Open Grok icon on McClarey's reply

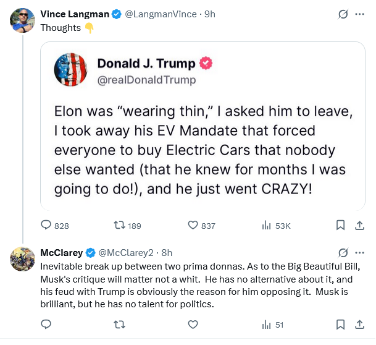343,252
